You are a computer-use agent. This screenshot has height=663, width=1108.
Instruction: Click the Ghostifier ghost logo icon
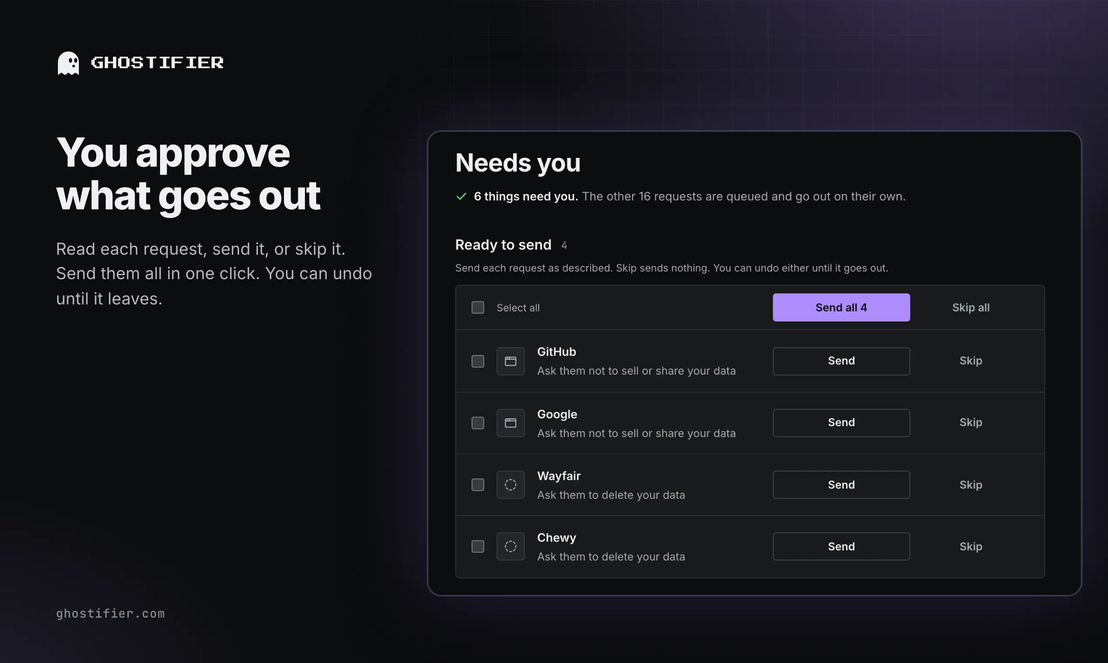click(68, 63)
